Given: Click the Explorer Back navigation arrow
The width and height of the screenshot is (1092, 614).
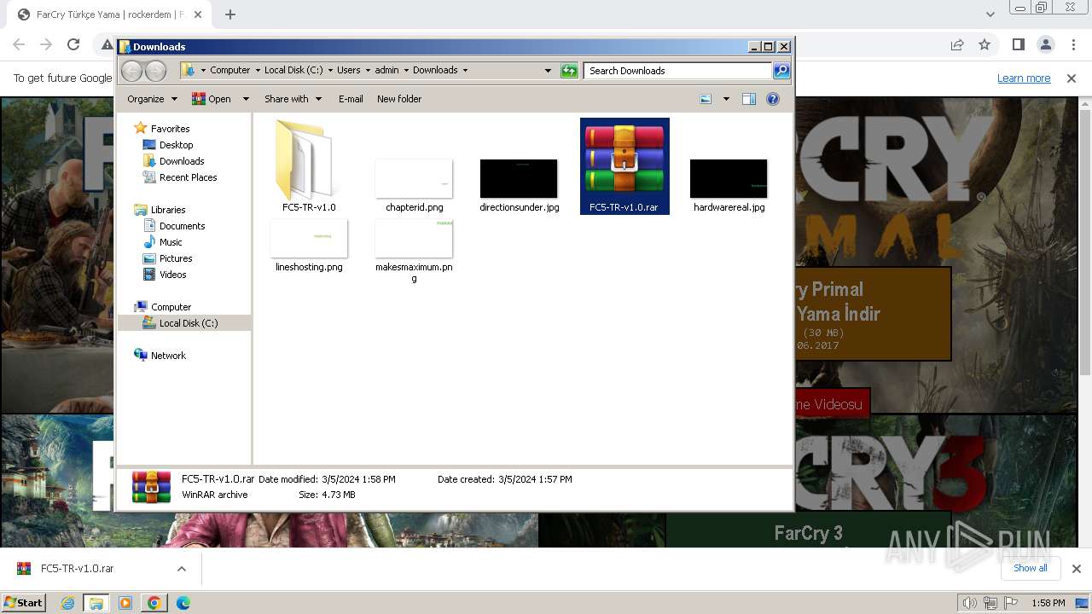Looking at the screenshot, I should pyautogui.click(x=131, y=71).
